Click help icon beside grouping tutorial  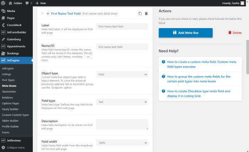pyautogui.click(x=164, y=76)
